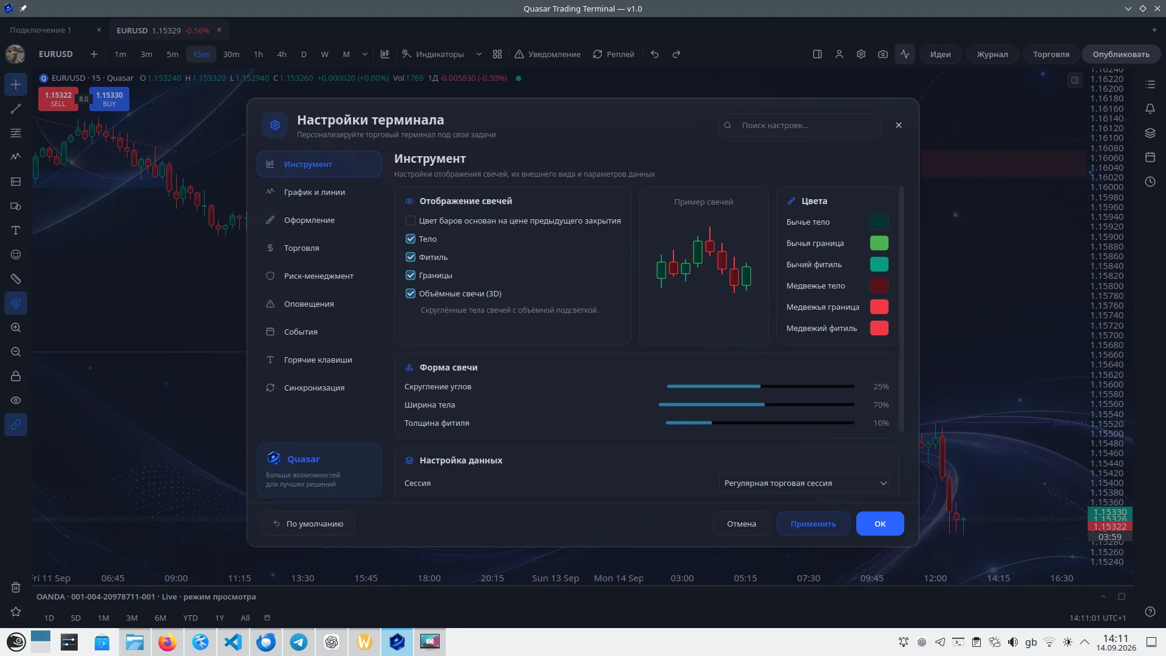1166x656 pixels.
Task: Open the calendar icon on right panel
Action: click(1150, 157)
